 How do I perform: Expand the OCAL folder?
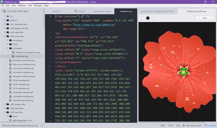click(x=8, y=44)
